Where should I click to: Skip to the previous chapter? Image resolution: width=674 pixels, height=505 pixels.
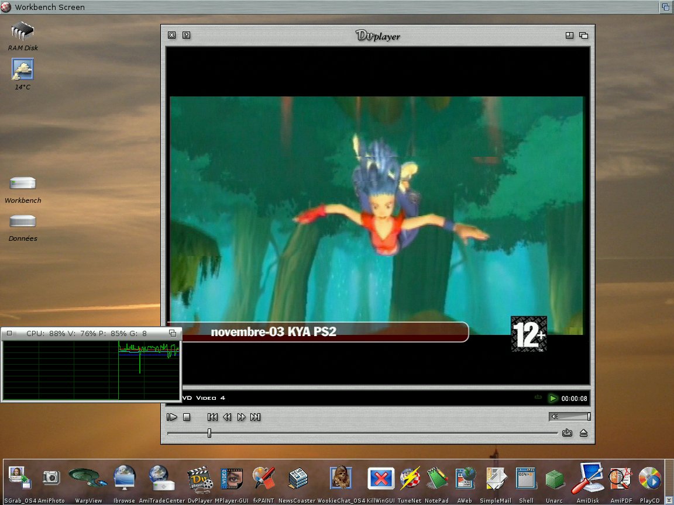click(x=212, y=417)
